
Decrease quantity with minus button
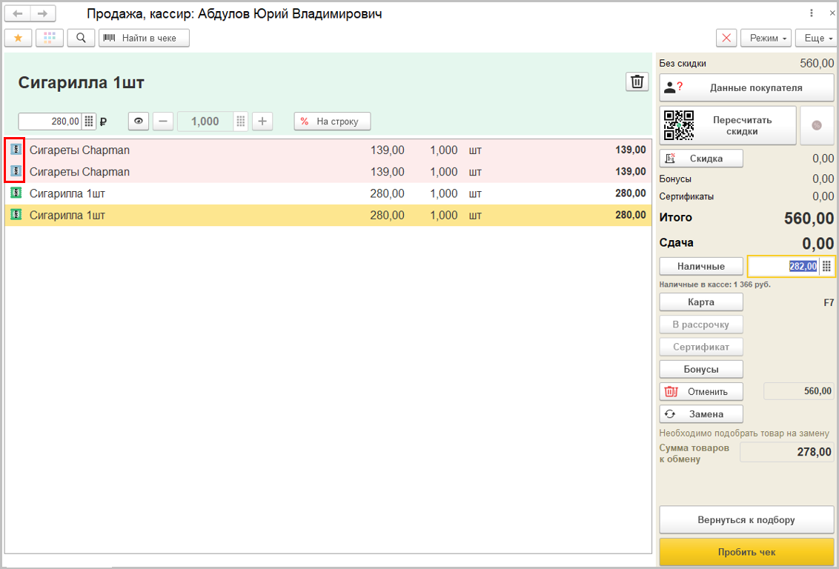click(163, 122)
